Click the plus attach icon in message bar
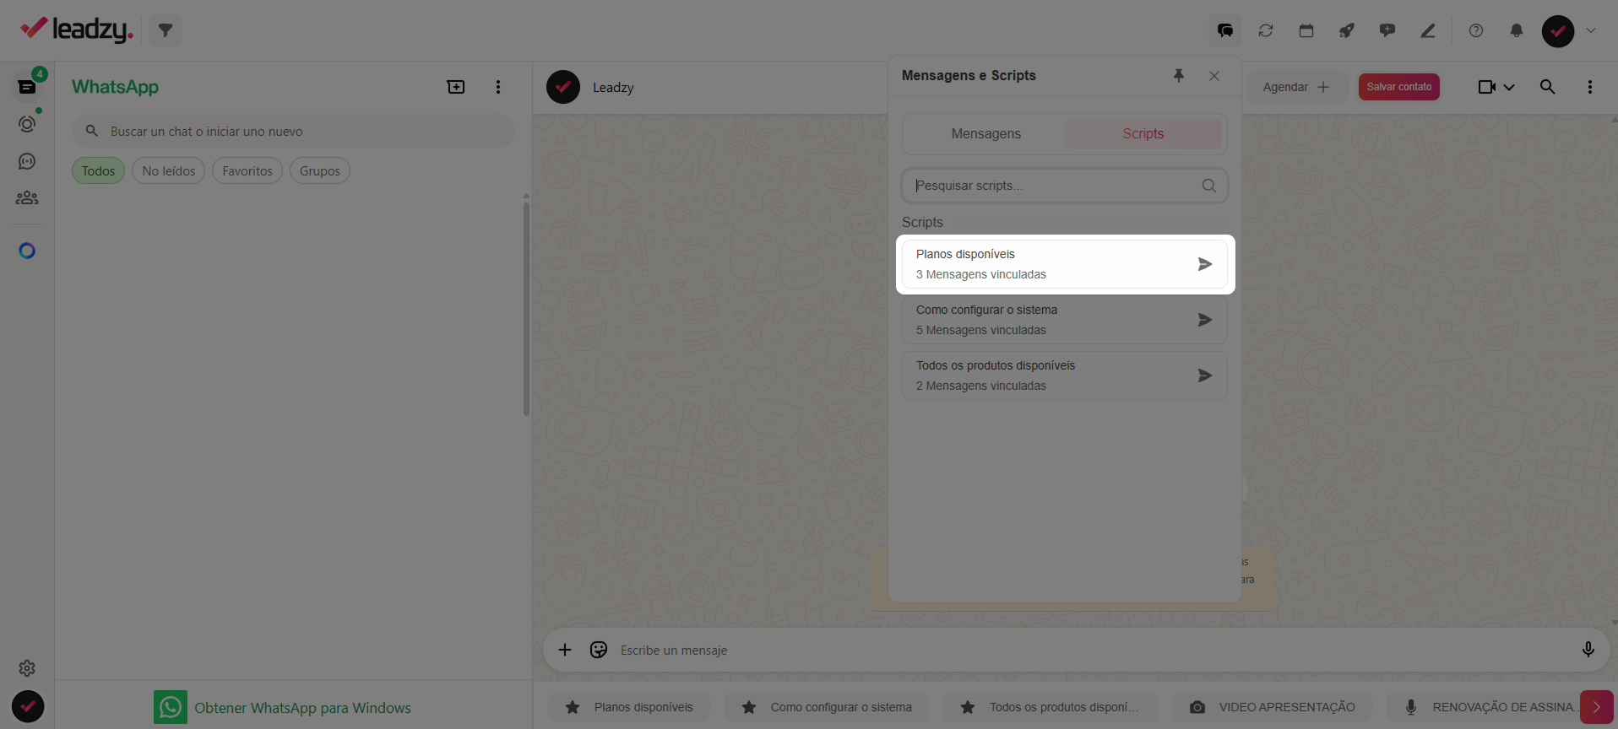 tap(565, 650)
